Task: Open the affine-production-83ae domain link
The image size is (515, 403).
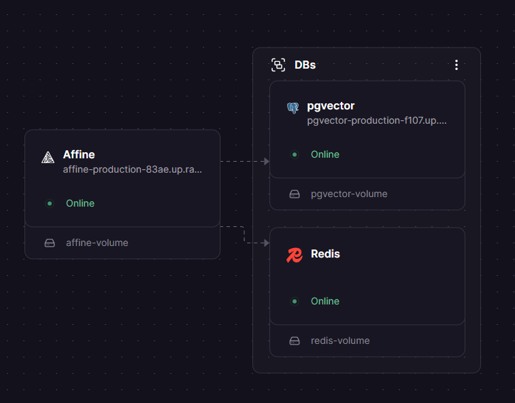Action: tap(133, 169)
